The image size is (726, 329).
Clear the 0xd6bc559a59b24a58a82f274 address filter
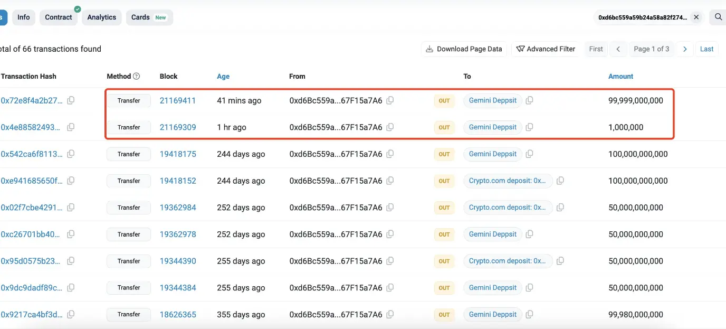click(696, 17)
